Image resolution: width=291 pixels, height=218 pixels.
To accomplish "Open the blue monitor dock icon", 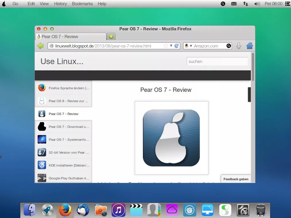I will tap(207, 210).
